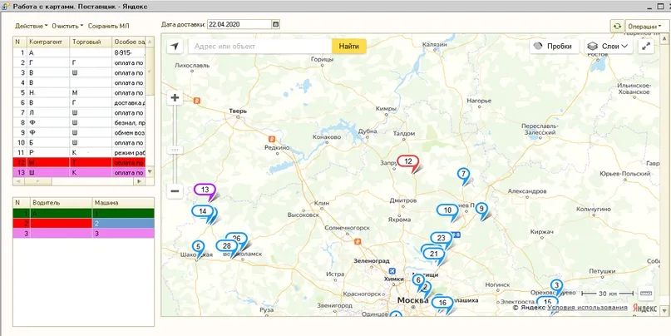Image resolution: width=671 pixels, height=336 pixels.
Task: Click the Водитель column header
Action: (62, 202)
